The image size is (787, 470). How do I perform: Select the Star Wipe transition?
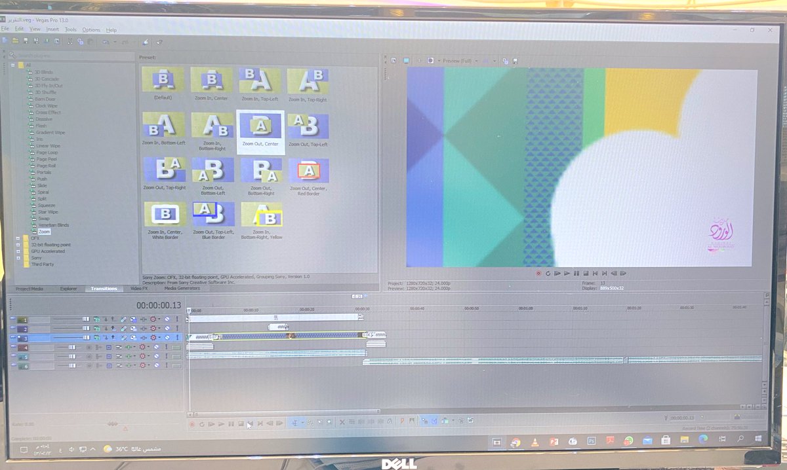pos(48,212)
